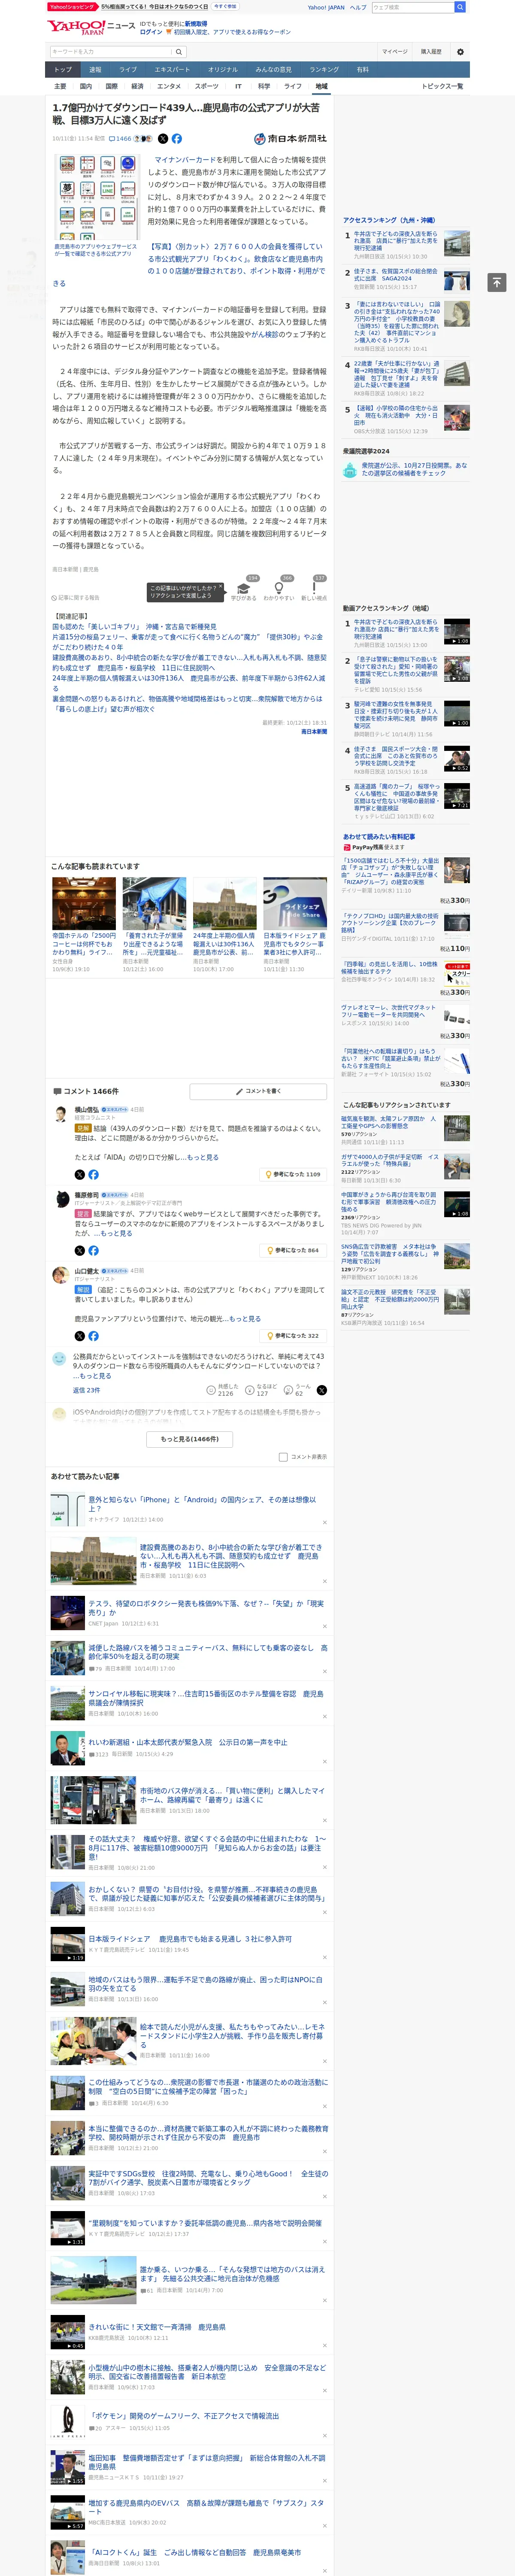Open マイページ link
Image resolution: width=515 pixels, height=2576 pixels.
pyautogui.click(x=394, y=51)
